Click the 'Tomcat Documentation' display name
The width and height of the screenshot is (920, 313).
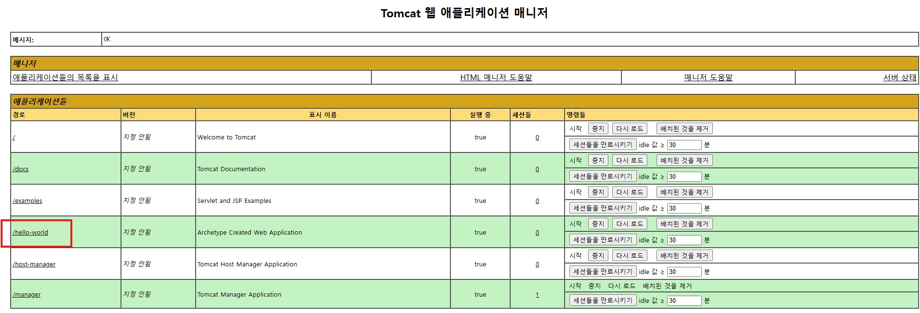pyautogui.click(x=231, y=169)
